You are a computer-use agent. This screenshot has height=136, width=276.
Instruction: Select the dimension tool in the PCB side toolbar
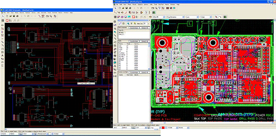point(115,76)
